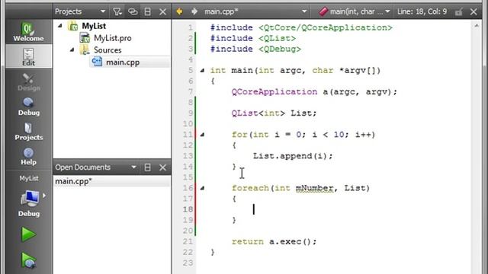
Task: Click on List.append(i); code line
Action: pos(293,156)
